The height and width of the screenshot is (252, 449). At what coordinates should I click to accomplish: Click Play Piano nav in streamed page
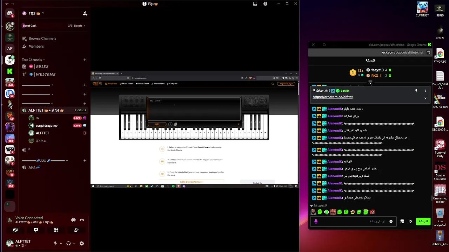pyautogui.click(x=112, y=84)
